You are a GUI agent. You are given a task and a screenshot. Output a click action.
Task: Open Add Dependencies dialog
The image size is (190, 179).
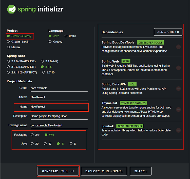168,32
